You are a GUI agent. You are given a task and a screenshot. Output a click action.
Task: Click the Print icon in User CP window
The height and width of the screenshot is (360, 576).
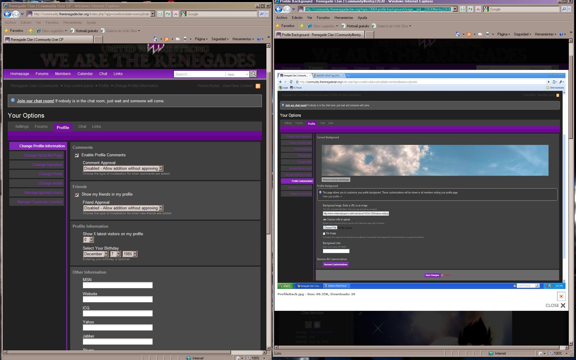coord(185,39)
